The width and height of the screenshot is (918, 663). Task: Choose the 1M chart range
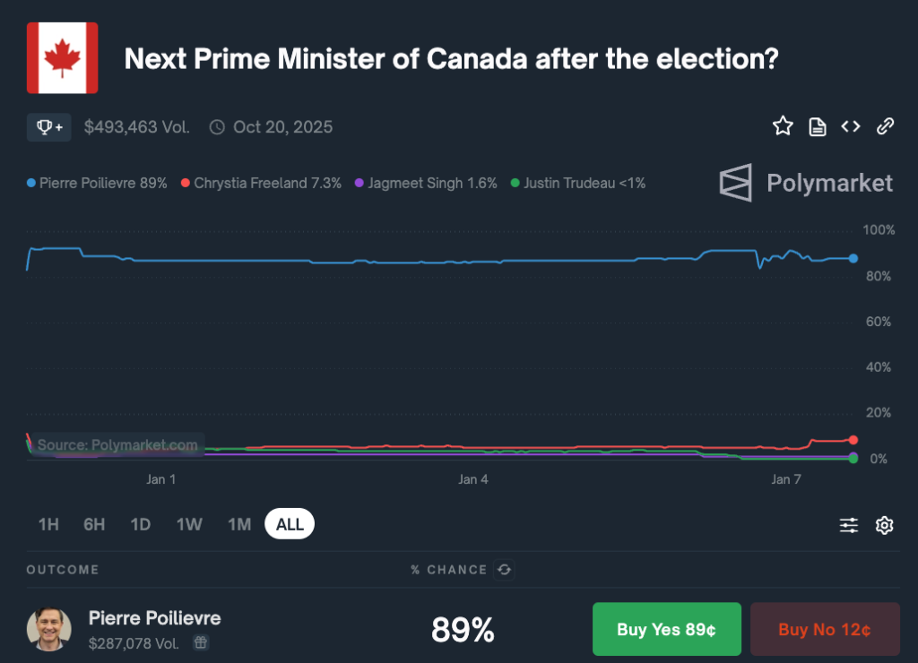[239, 524]
